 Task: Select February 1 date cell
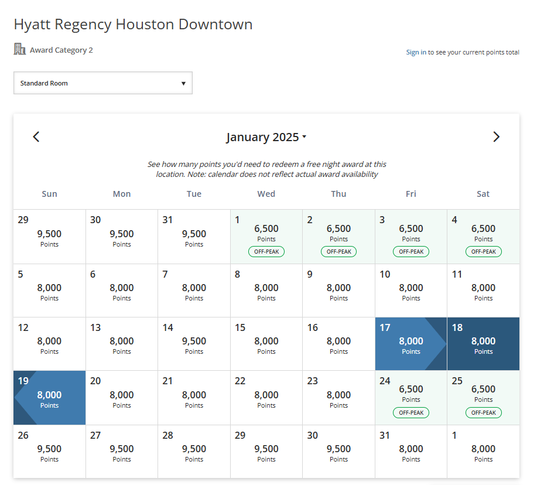tap(483, 452)
